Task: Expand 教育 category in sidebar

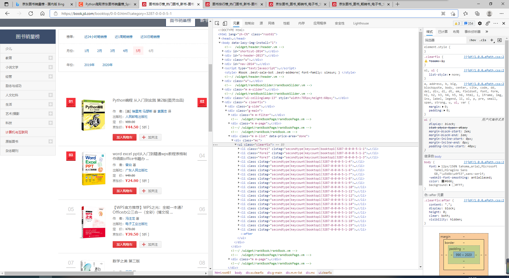Action: pos(51,58)
